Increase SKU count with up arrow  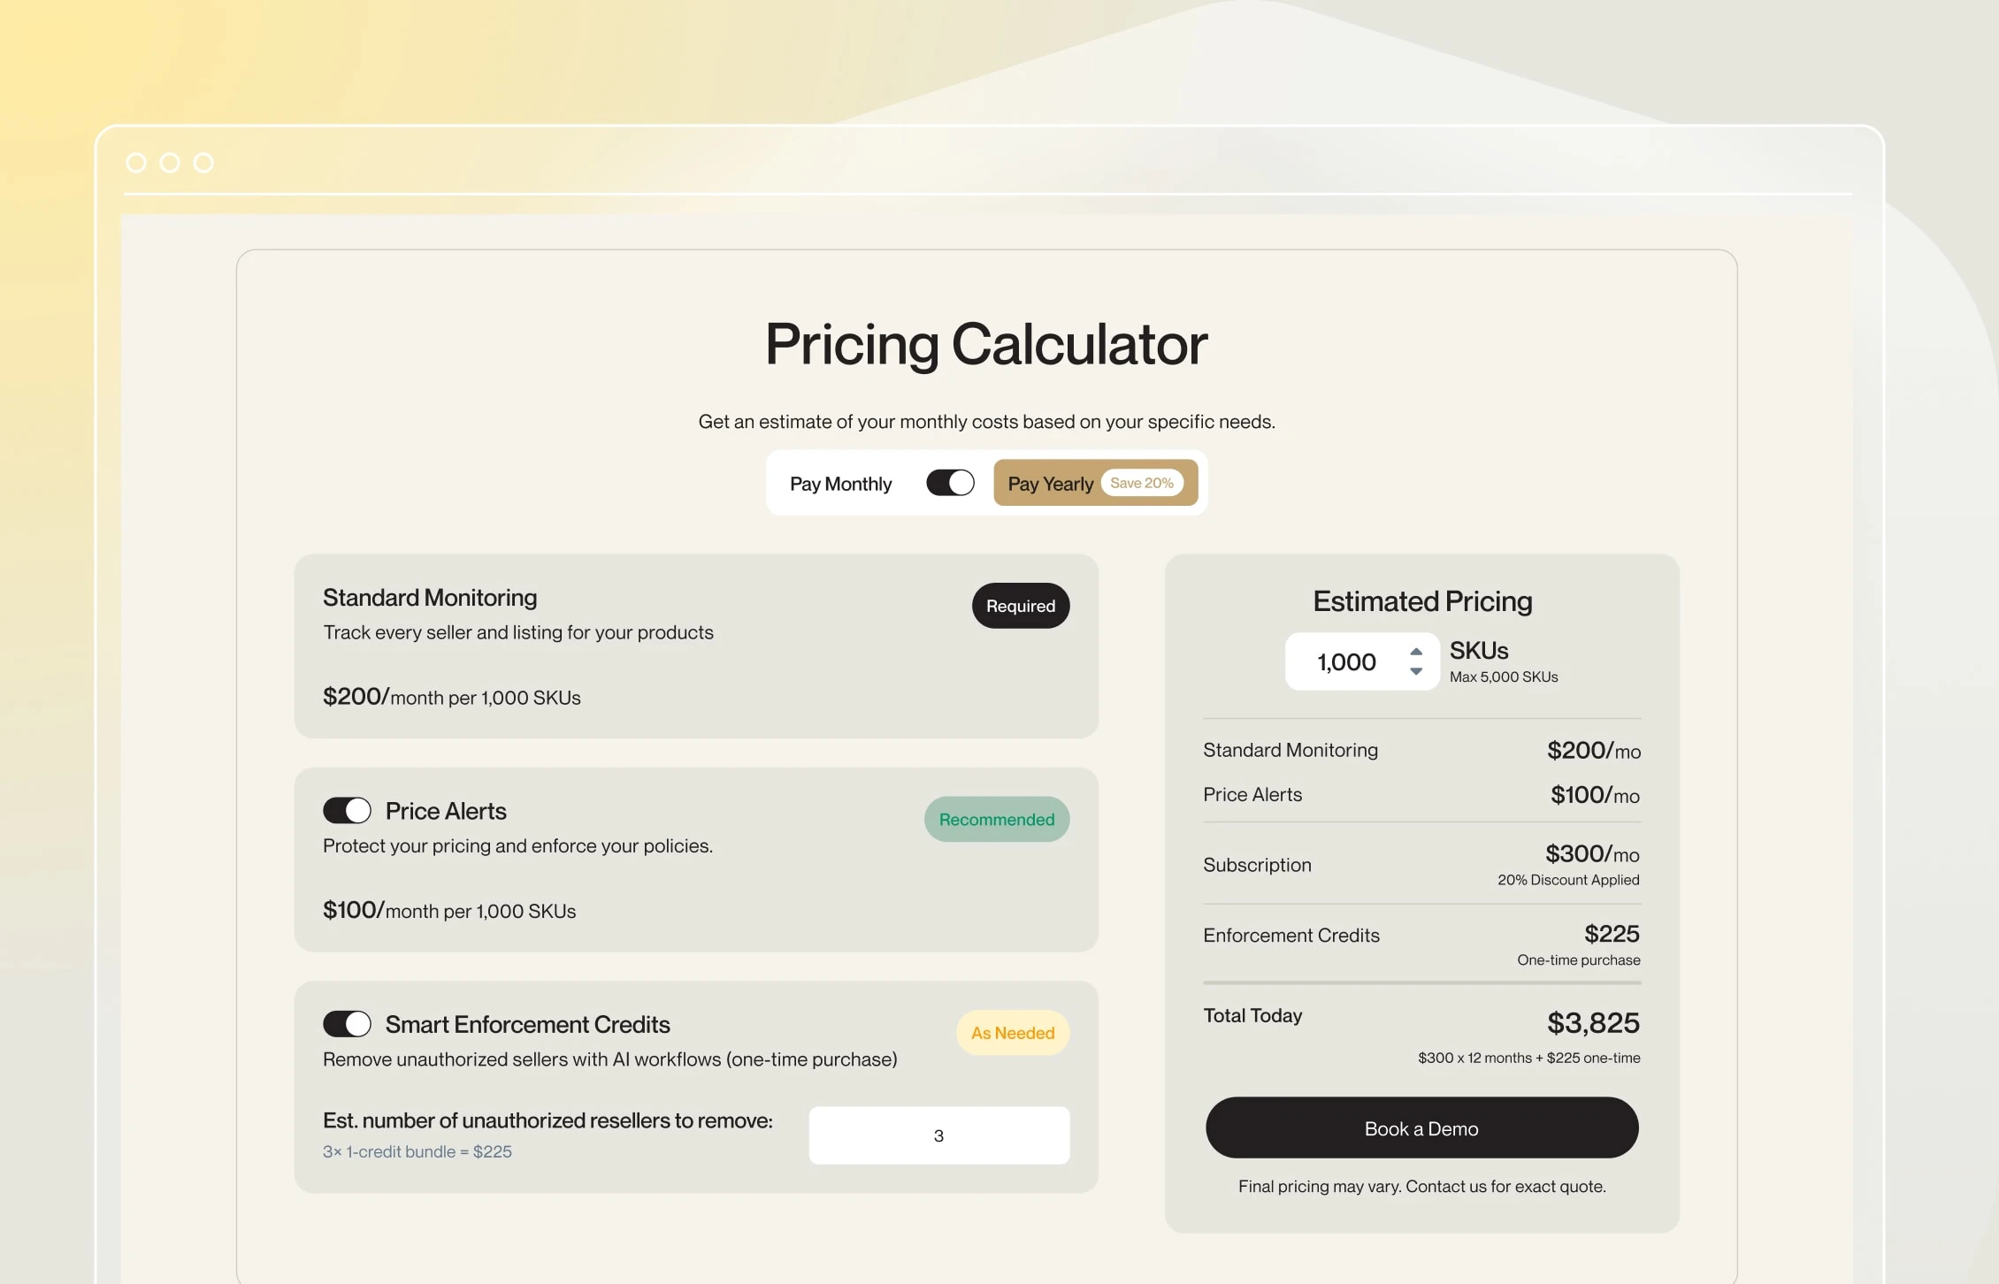coord(1416,651)
